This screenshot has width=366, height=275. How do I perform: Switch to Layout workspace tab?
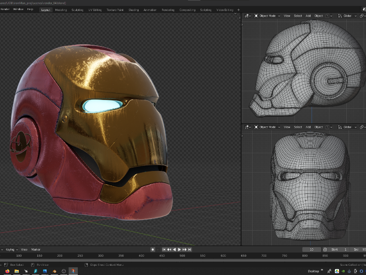(x=46, y=10)
